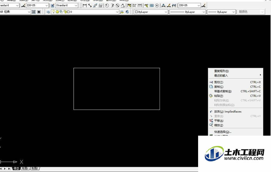Select the Angular dimension tool
This screenshot has width=271, height=172.
123,5
